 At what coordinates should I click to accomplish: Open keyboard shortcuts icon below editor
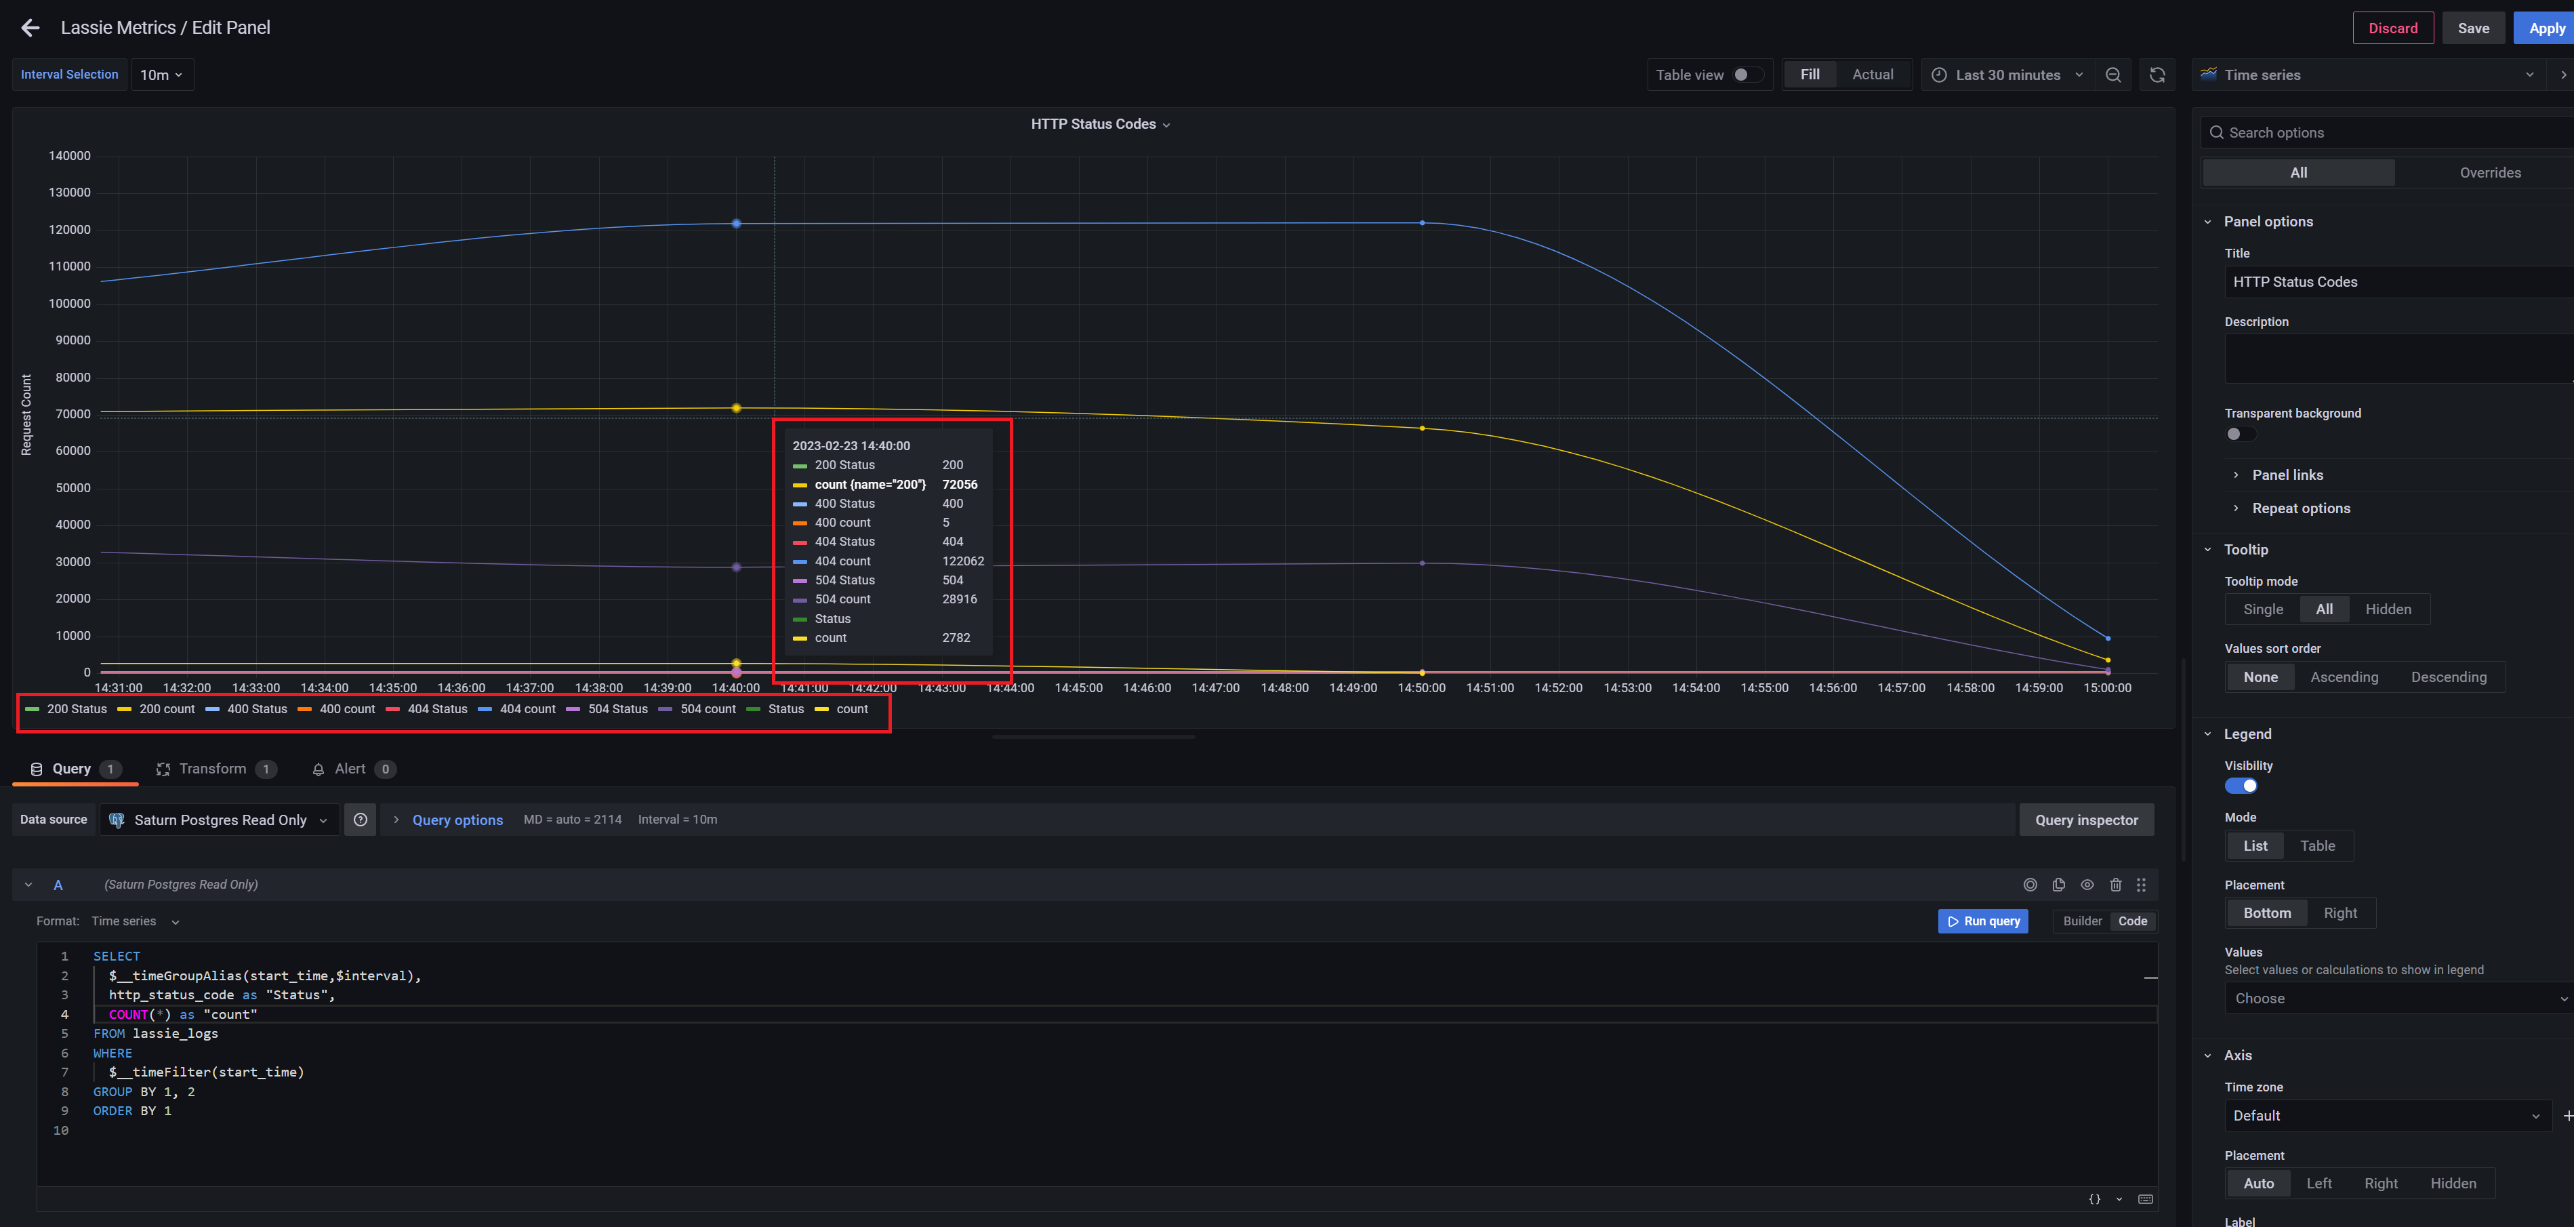click(2145, 1199)
